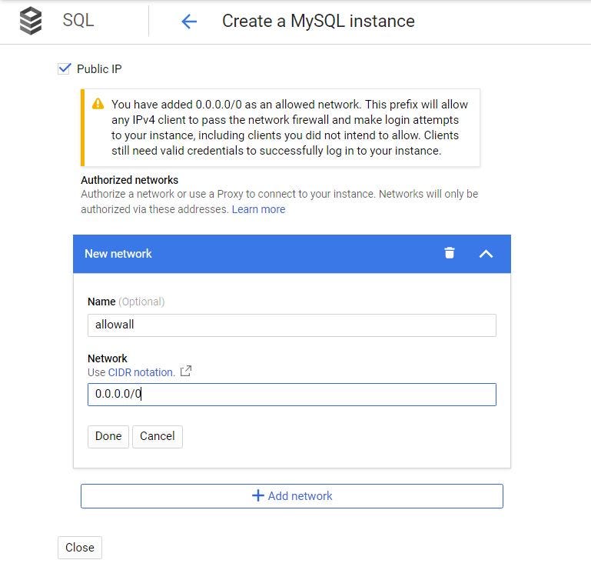Viewport: 591px width, 570px height.
Task: Uncheck the Public IP checkbox
Action: tap(64, 68)
